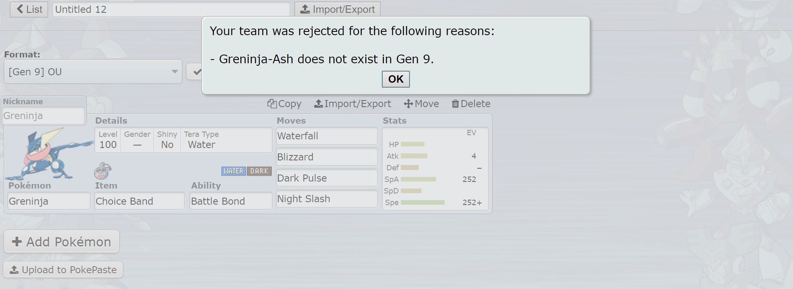Open the Battle Bond ability field
The height and width of the screenshot is (289, 793).
point(231,201)
